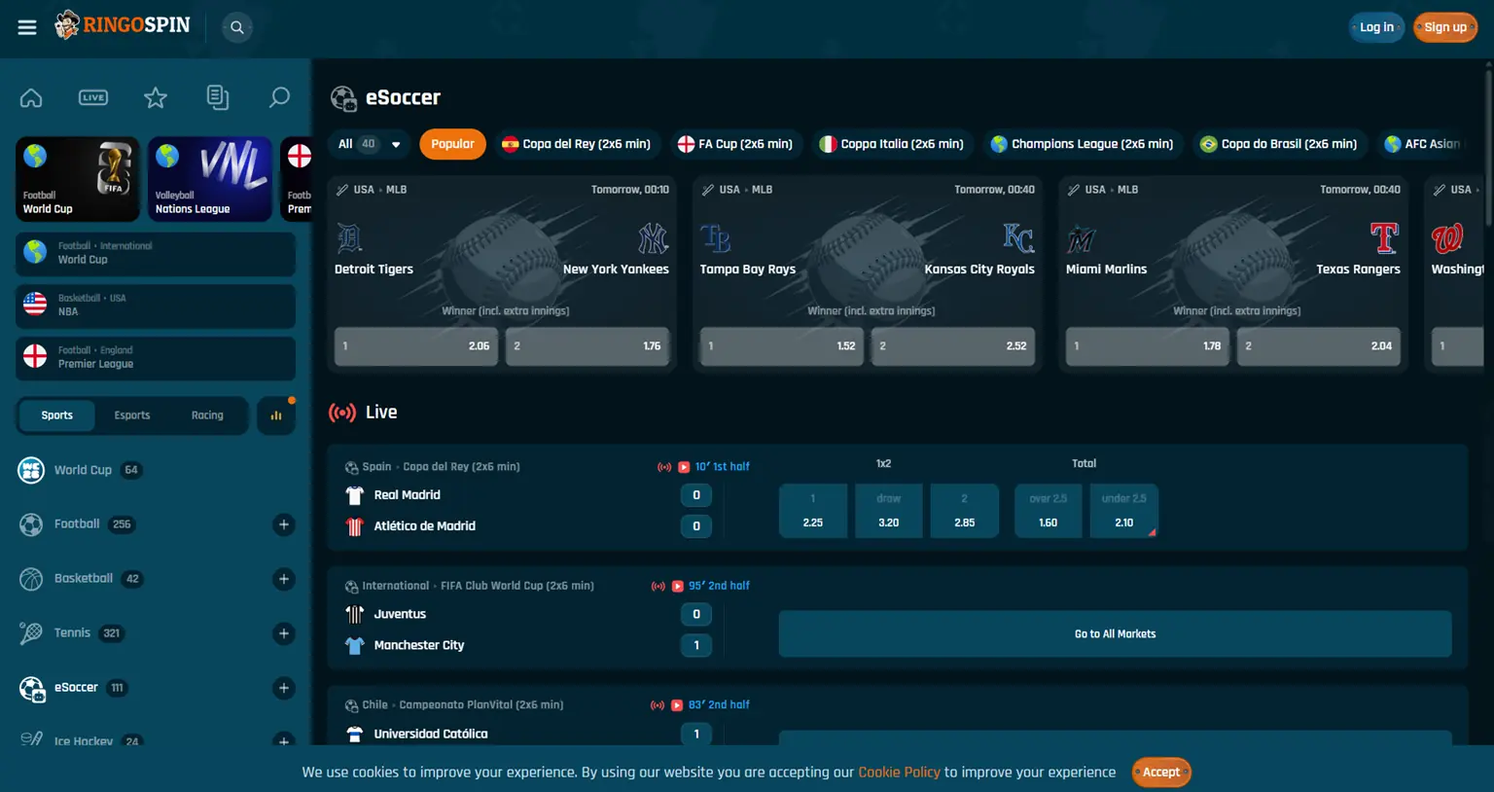Open the LIVE events icon
1494x792 pixels.
coord(93,97)
